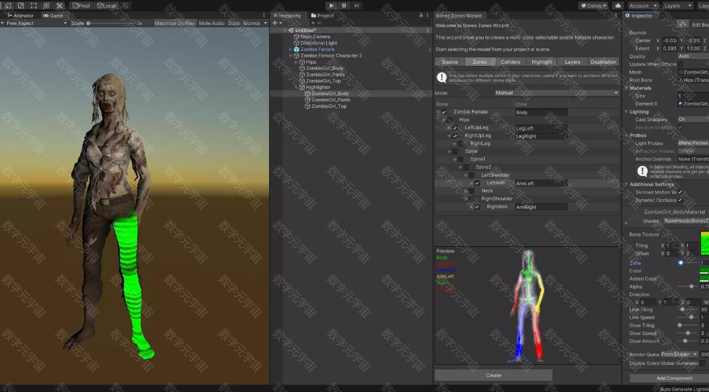Enable the Spine bone checkbox

pyautogui.click(x=455, y=152)
